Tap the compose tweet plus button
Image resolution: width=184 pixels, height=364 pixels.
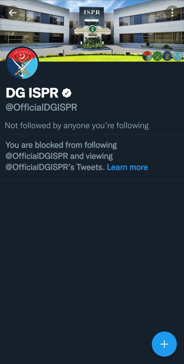pos(164,344)
